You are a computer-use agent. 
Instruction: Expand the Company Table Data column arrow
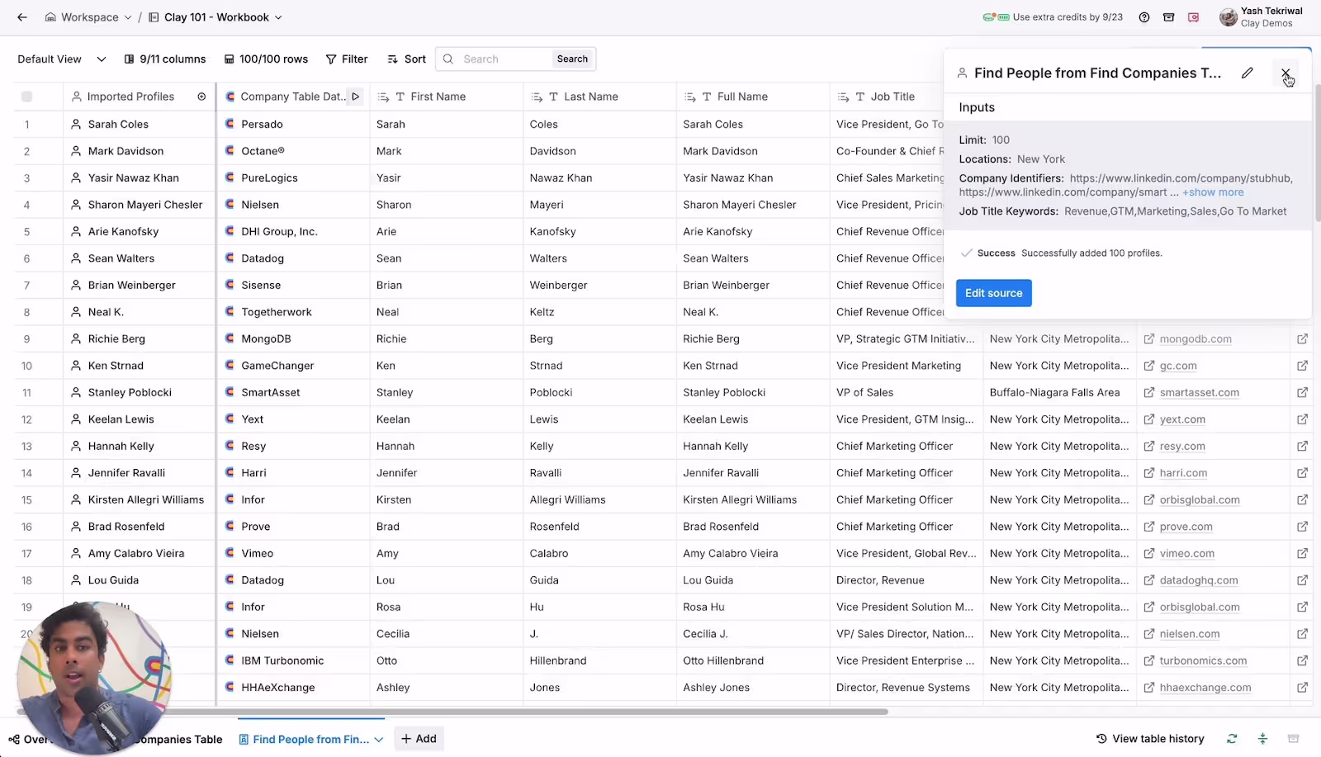(x=355, y=97)
